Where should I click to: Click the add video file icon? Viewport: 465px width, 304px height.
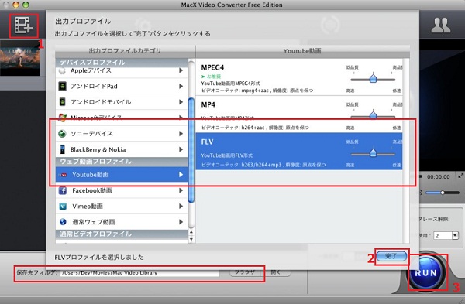point(23,26)
